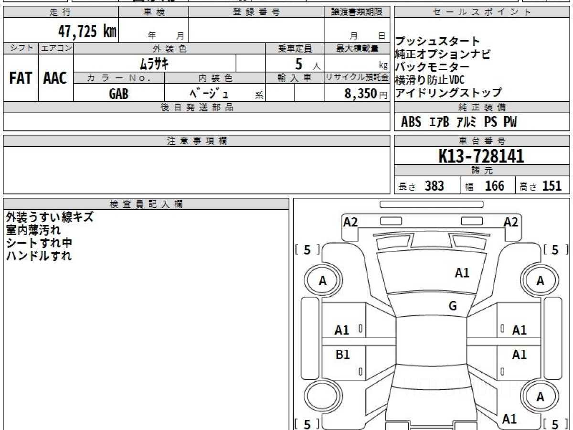The image size is (573, 430).
Task: Select the note シートすれ中
Action: (39, 243)
